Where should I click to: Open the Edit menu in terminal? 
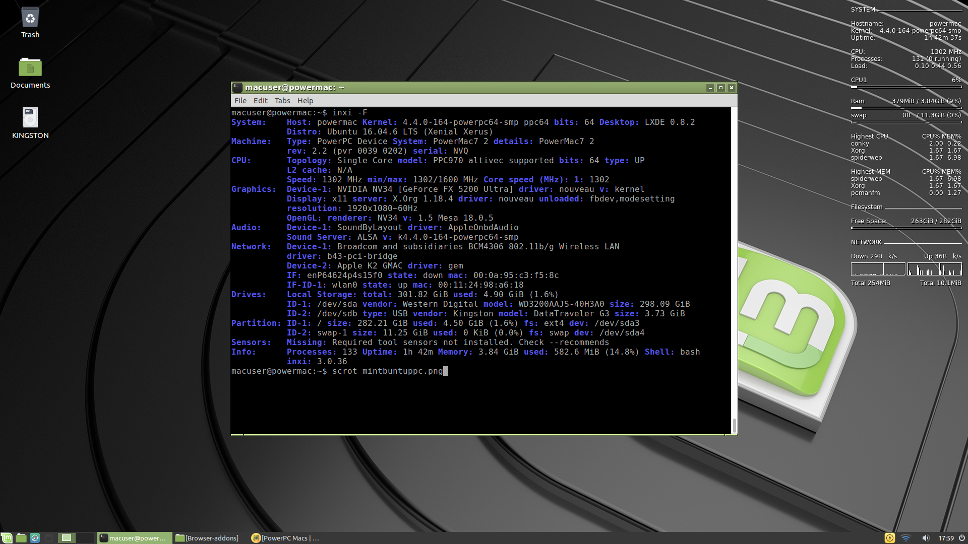[260, 101]
